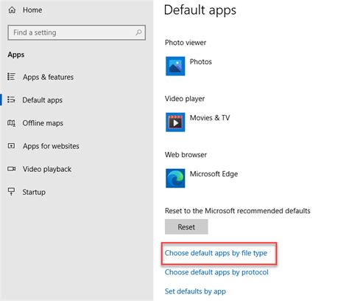The width and height of the screenshot is (349, 301).
Task: Change the Photos default photo viewer
Action: pos(201,62)
